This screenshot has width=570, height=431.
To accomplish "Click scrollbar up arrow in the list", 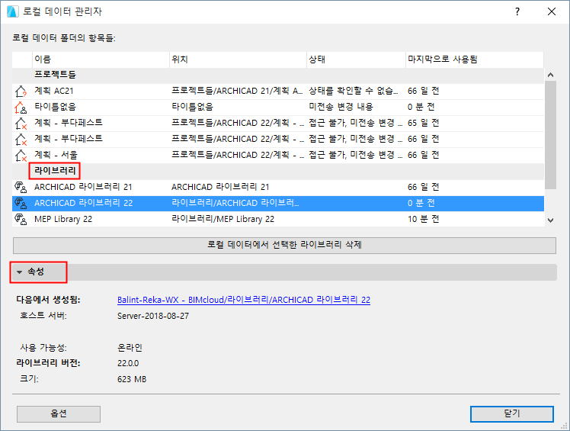I will [551, 75].
